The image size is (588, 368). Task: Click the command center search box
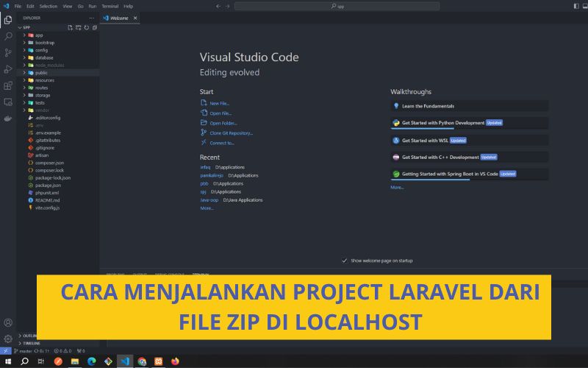[x=337, y=6]
